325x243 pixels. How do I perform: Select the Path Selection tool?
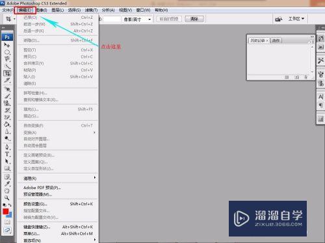tap(7, 161)
